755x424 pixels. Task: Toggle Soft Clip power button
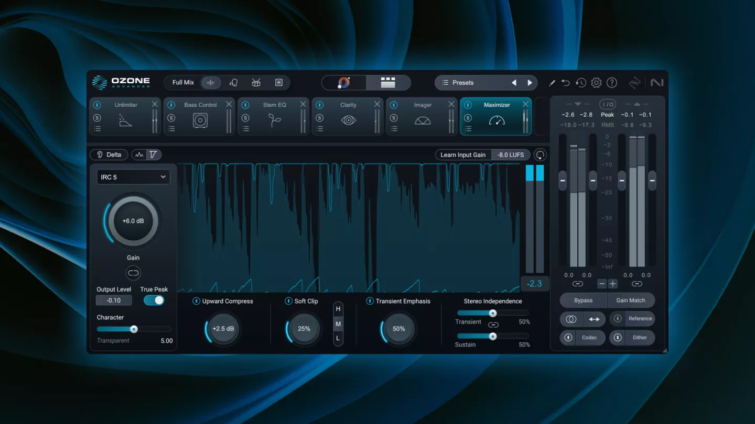tap(288, 301)
